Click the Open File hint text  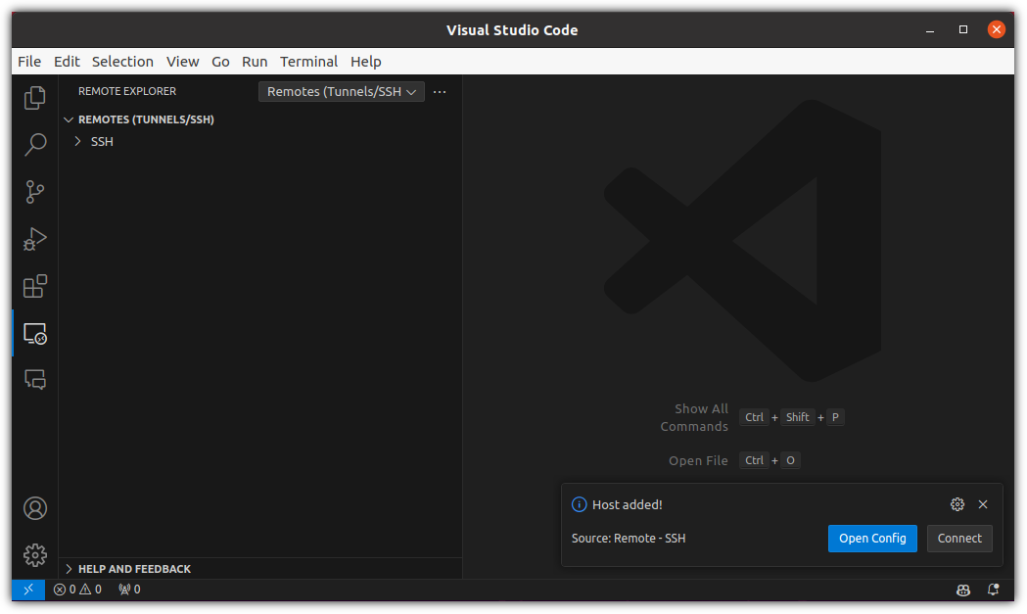[x=698, y=460]
